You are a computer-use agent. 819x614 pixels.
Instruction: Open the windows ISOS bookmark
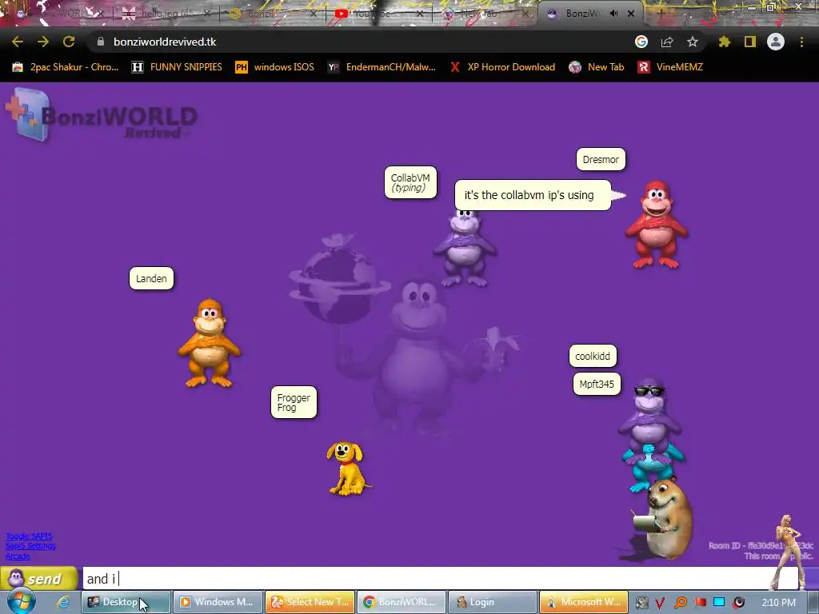[275, 67]
